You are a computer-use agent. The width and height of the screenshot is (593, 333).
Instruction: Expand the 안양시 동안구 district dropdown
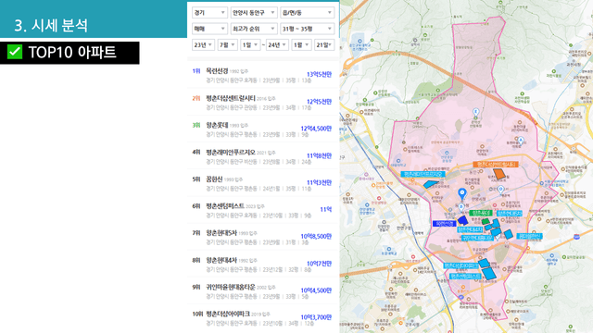pos(254,13)
